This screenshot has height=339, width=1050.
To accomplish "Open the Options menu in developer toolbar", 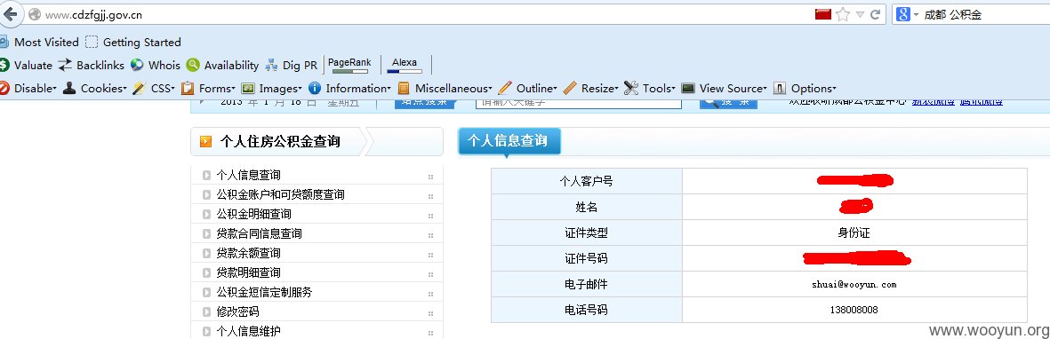I will (805, 88).
